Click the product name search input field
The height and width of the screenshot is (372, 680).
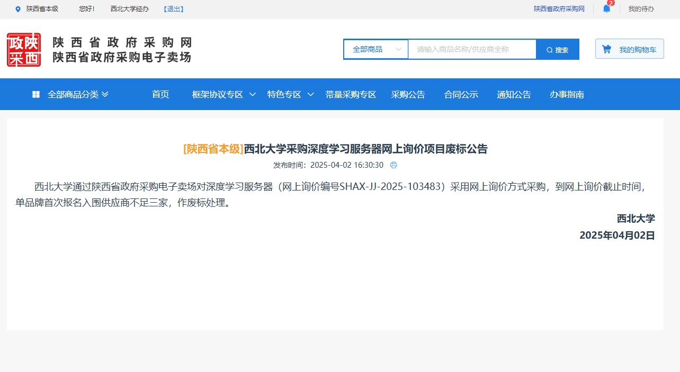(471, 49)
